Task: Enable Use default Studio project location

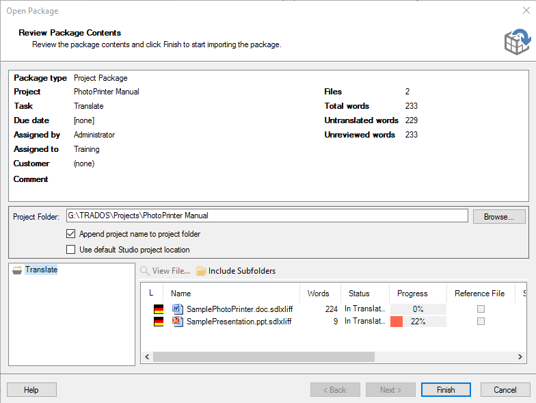Action: tap(71, 249)
